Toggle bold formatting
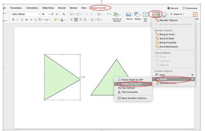This screenshot has width=205, height=131. pos(13,20)
